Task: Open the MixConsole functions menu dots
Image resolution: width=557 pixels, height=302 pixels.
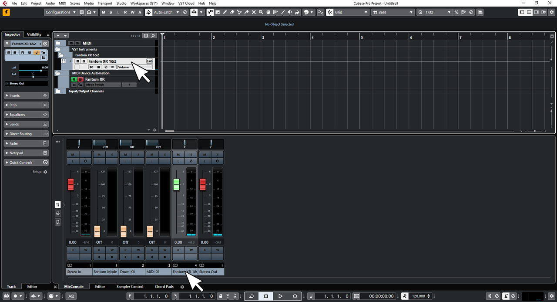Action: point(57,142)
